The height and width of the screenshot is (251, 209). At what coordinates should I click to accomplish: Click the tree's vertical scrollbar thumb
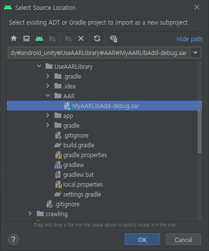[x=200, y=132]
